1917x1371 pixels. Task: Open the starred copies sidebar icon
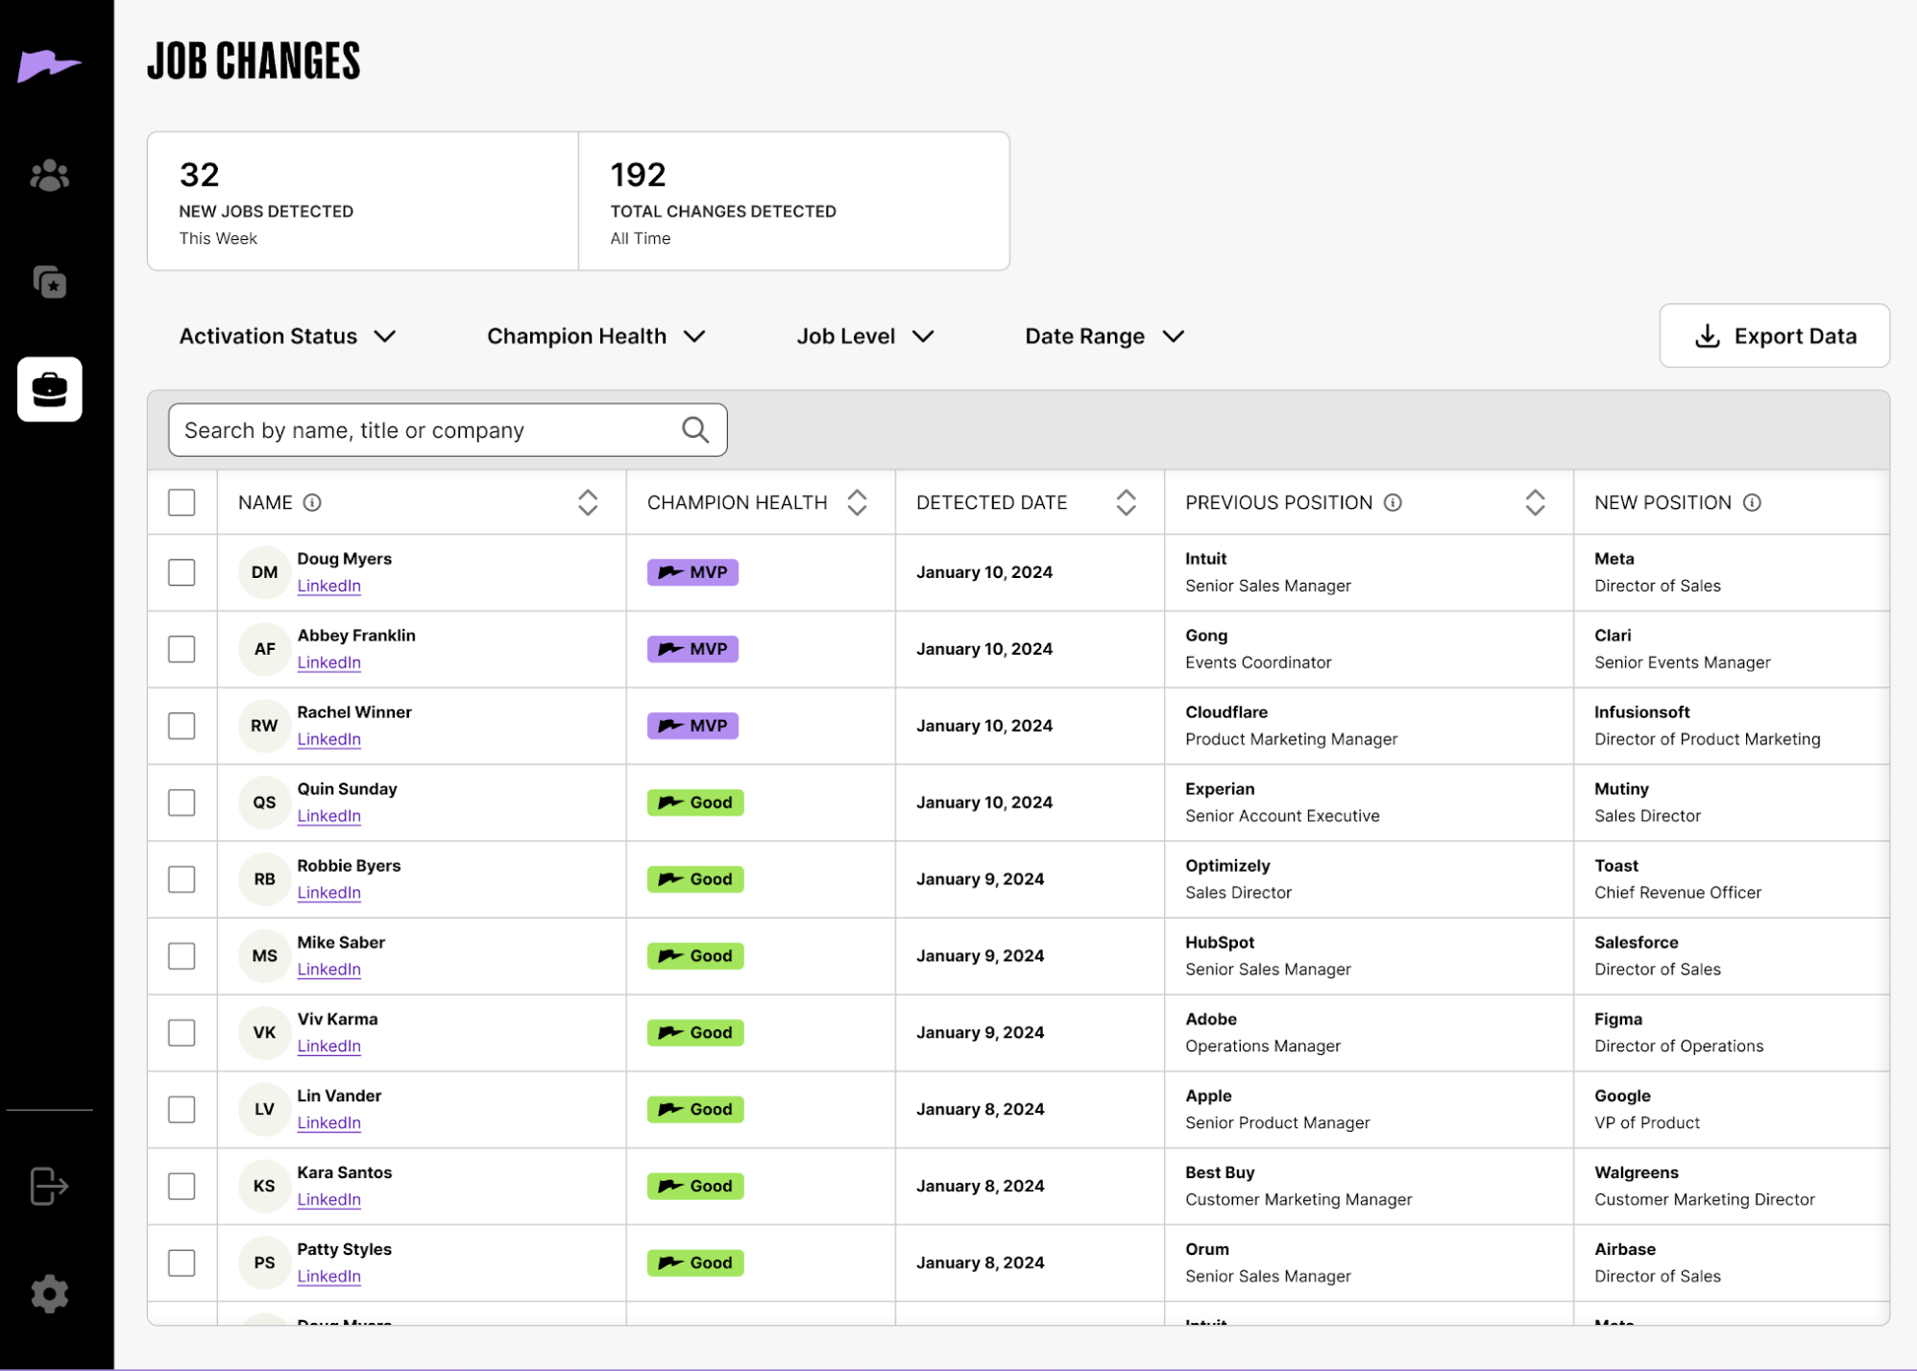click(49, 281)
